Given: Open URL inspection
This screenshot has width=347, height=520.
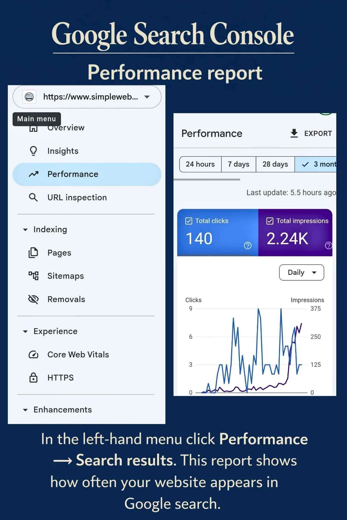Looking at the screenshot, I should click(77, 198).
